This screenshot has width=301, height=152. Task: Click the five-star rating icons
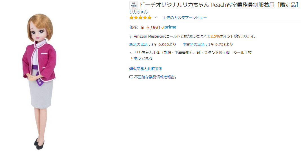coord(140,18)
